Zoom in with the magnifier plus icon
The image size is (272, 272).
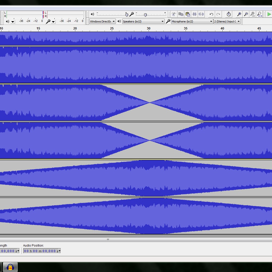click(x=239, y=14)
